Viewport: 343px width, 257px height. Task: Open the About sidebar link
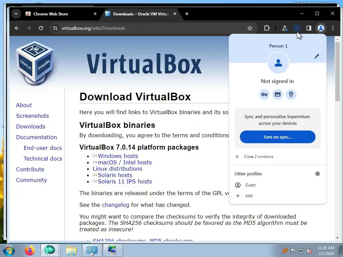(x=24, y=105)
